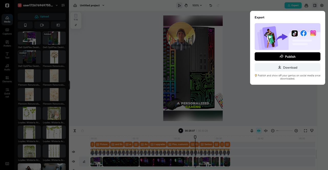Play the video preview
This screenshot has width=328, height=170.
(x=181, y=131)
